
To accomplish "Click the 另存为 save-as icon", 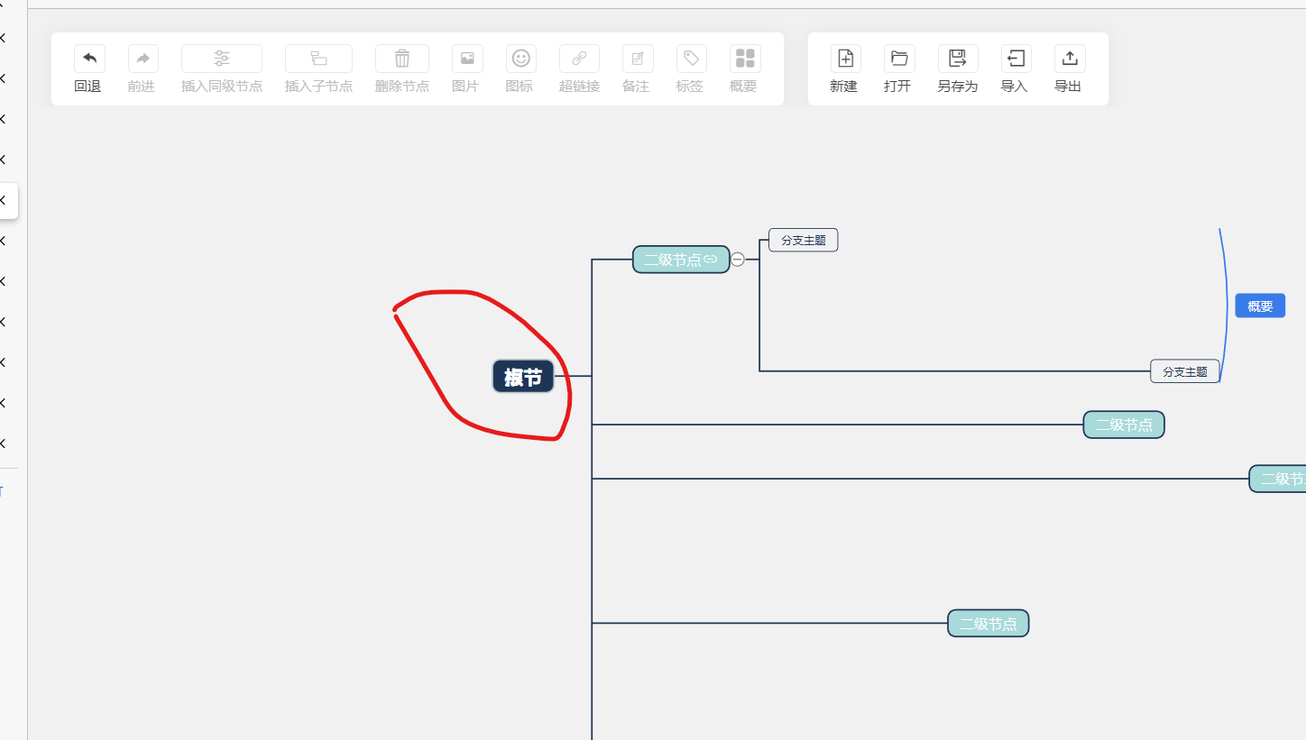I will pyautogui.click(x=956, y=58).
